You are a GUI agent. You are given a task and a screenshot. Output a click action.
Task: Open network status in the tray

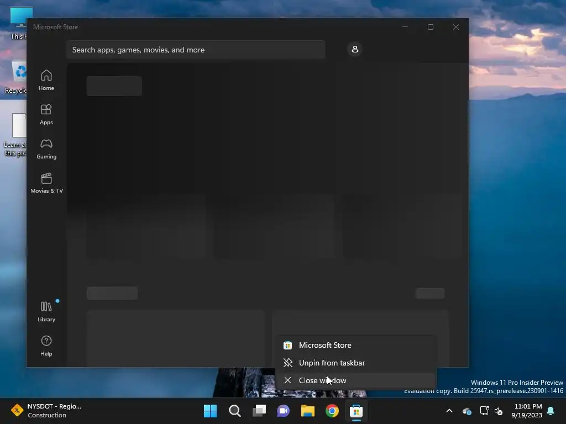(x=484, y=411)
